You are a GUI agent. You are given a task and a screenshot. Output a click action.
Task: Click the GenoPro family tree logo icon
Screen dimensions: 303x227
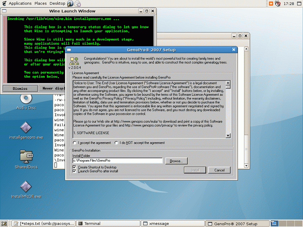tap(74, 60)
